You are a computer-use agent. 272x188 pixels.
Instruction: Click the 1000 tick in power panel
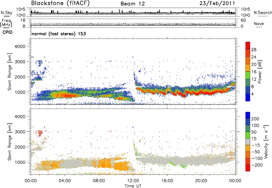click(x=20, y=92)
